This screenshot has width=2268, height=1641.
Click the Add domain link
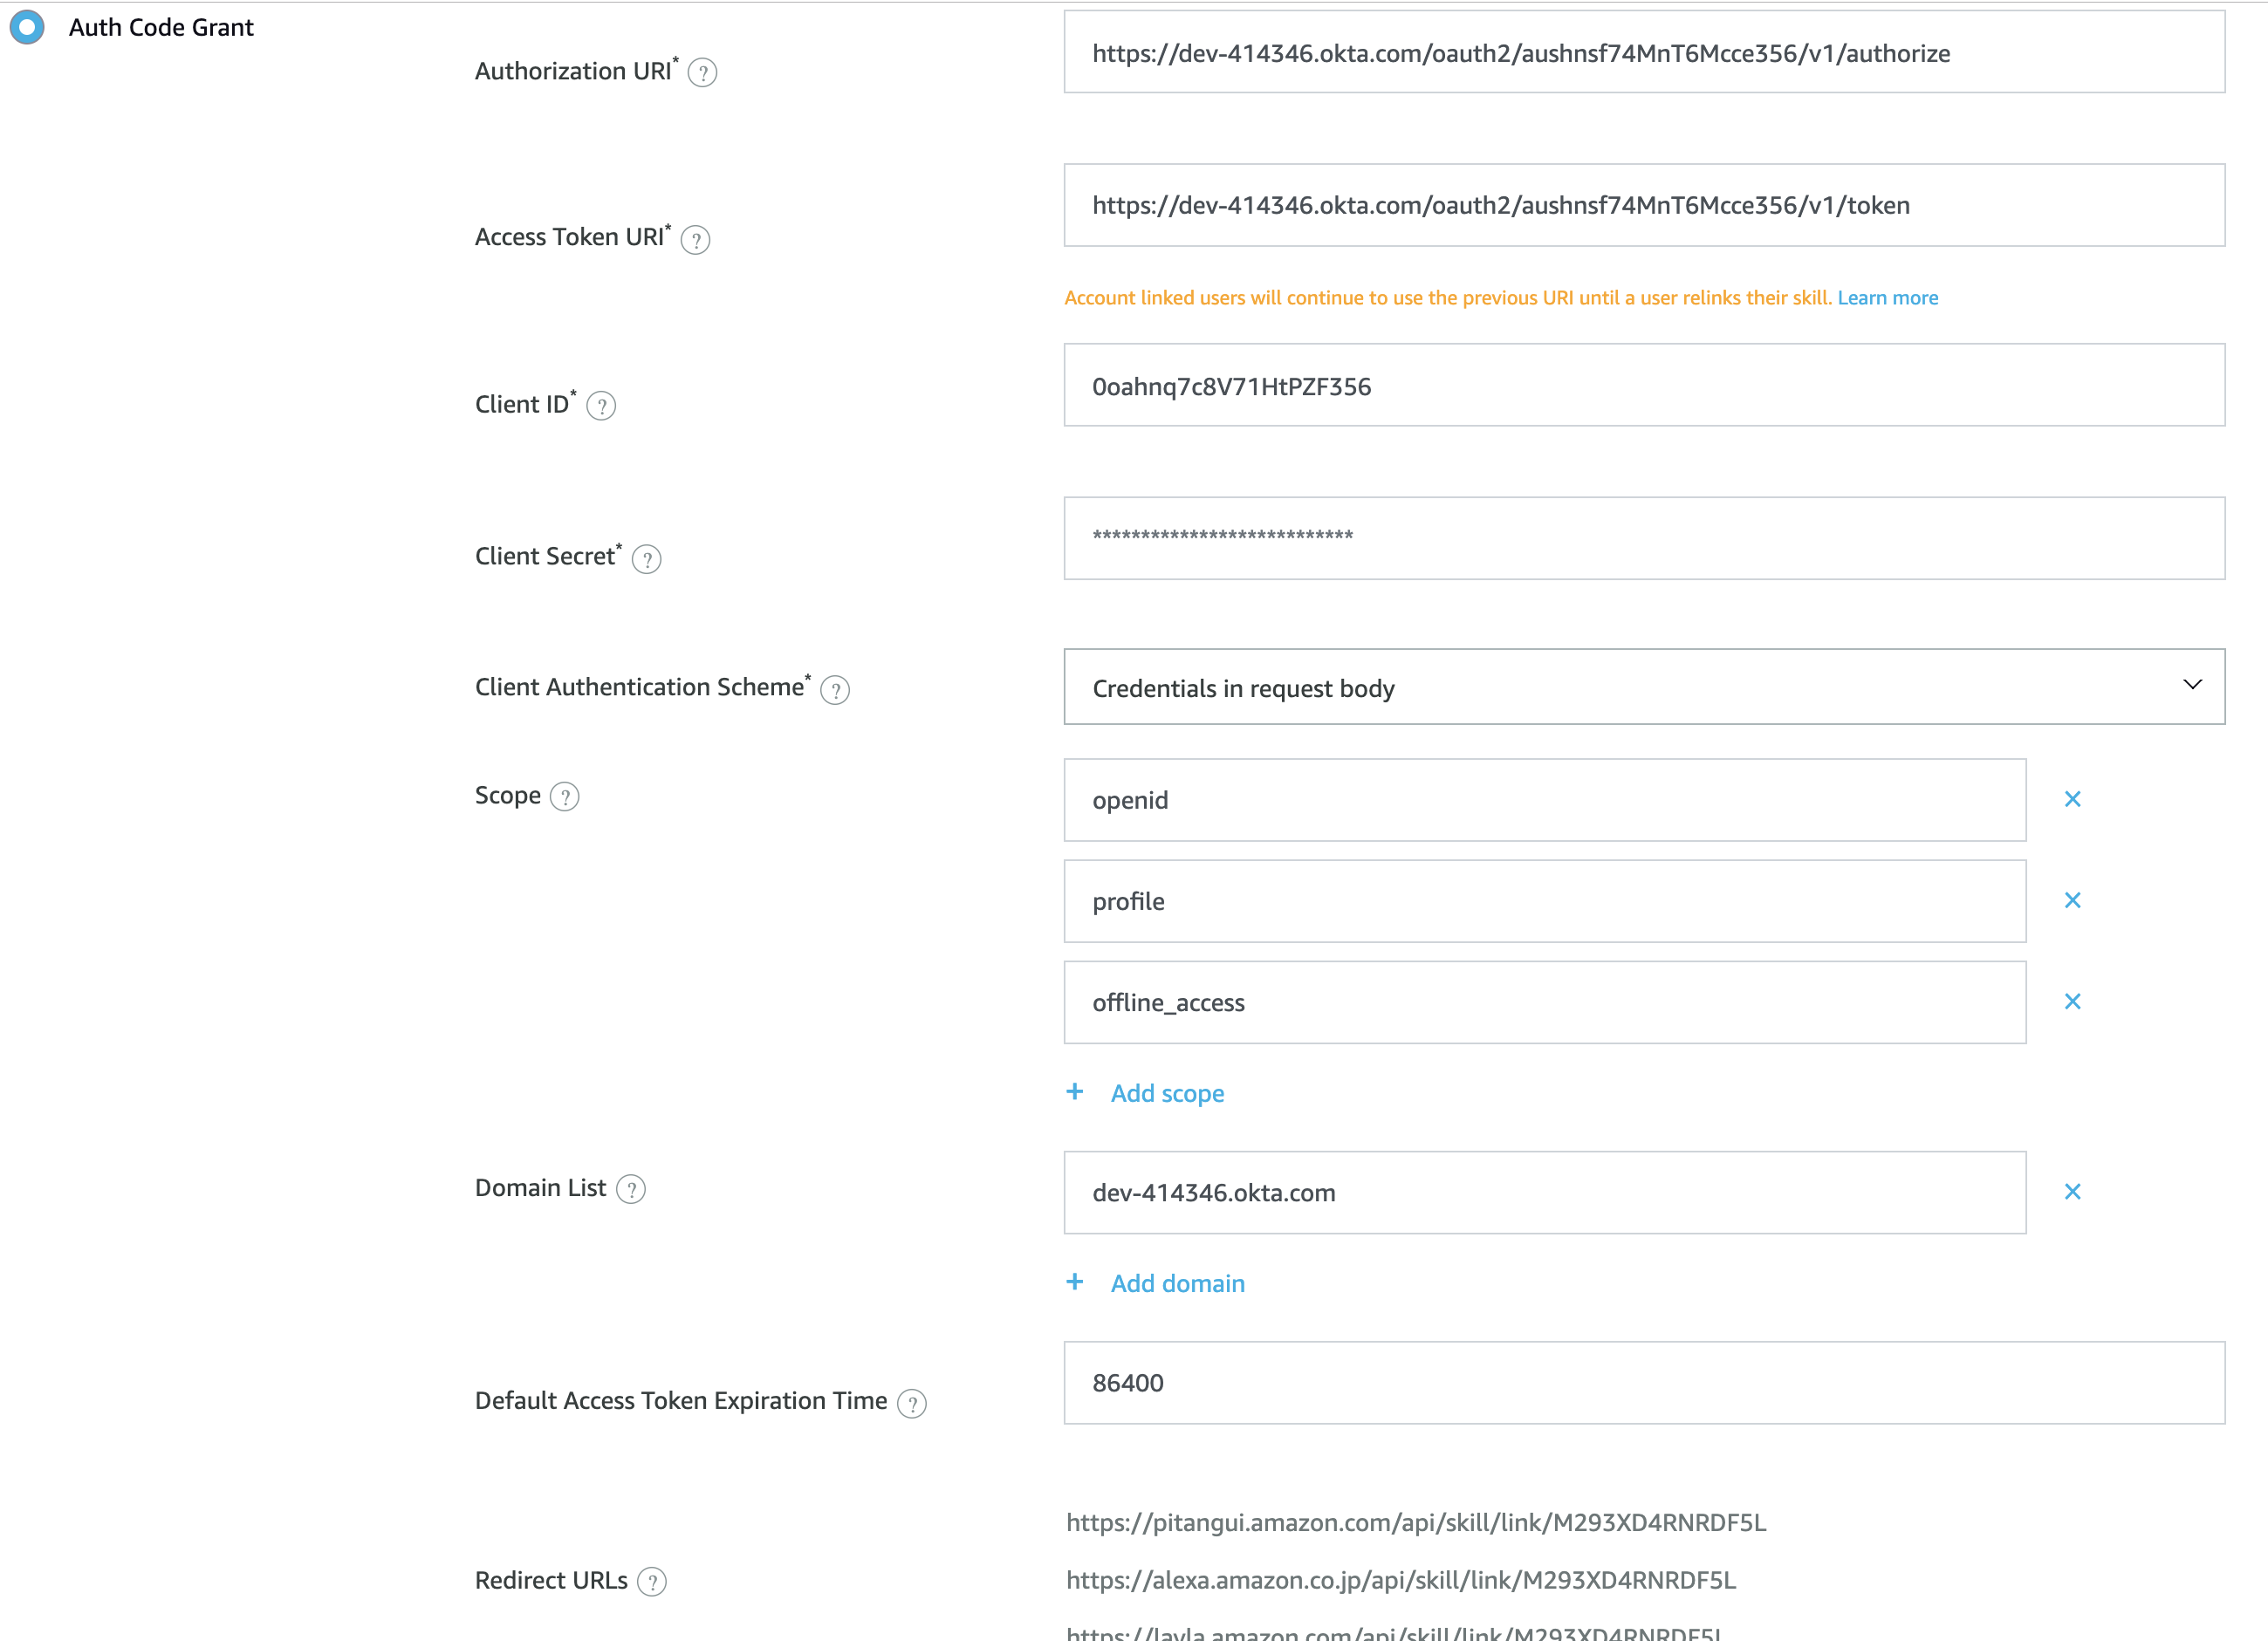[1177, 1283]
